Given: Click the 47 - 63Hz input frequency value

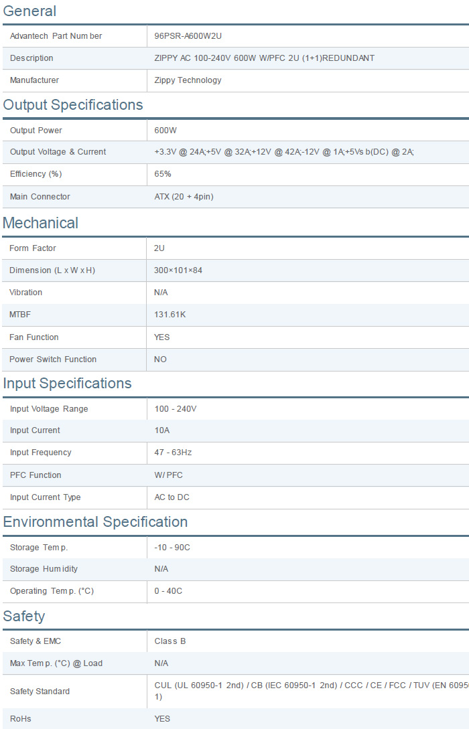Looking at the screenshot, I should click(173, 453).
